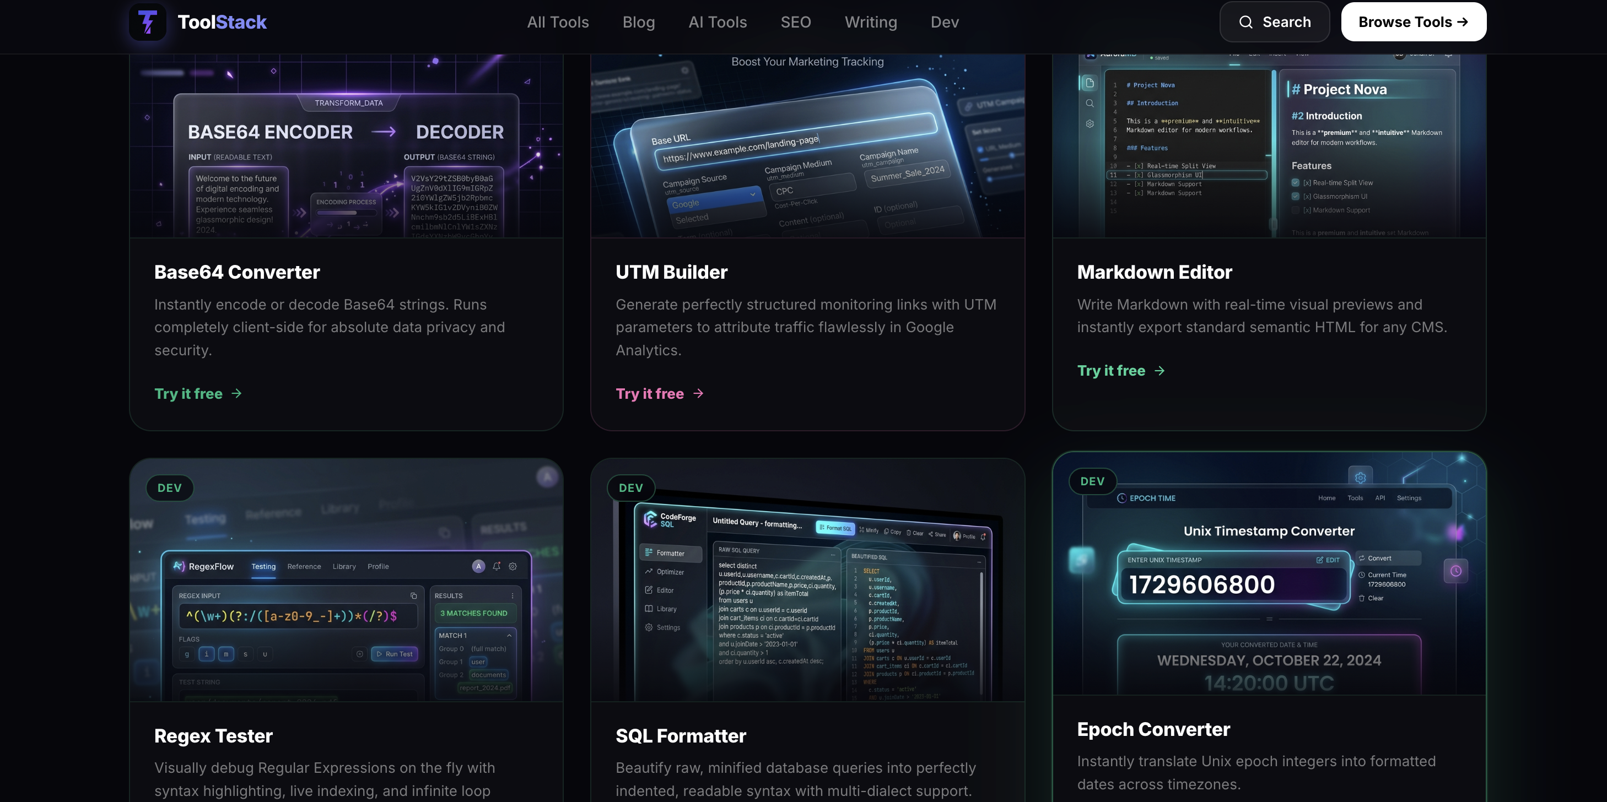Image resolution: width=1607 pixels, height=802 pixels.
Task: Select the Formatter icon in CodeForge SQL sidebar
Action: pos(649,553)
